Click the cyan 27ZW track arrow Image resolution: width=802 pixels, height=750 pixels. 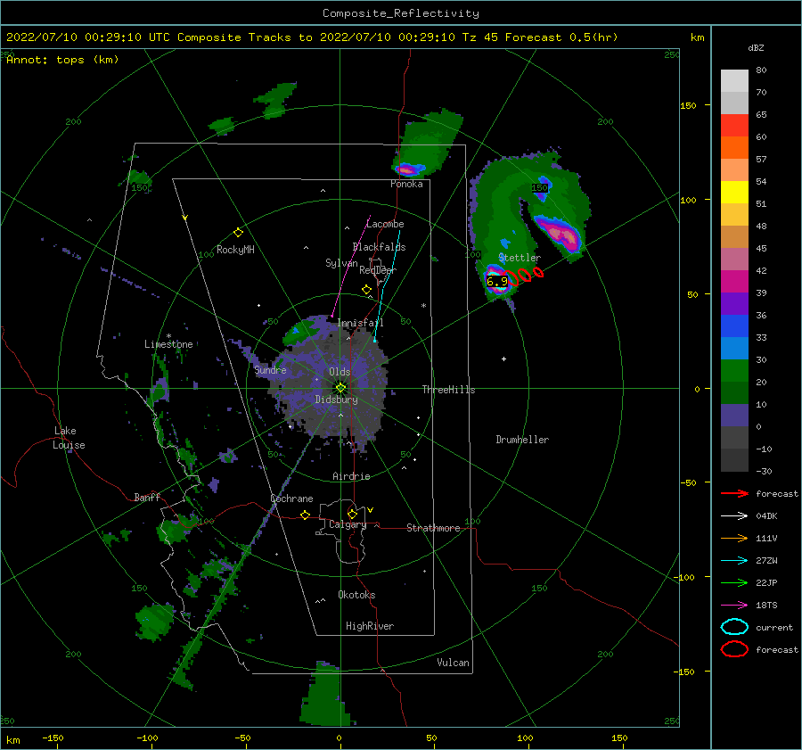pos(734,561)
